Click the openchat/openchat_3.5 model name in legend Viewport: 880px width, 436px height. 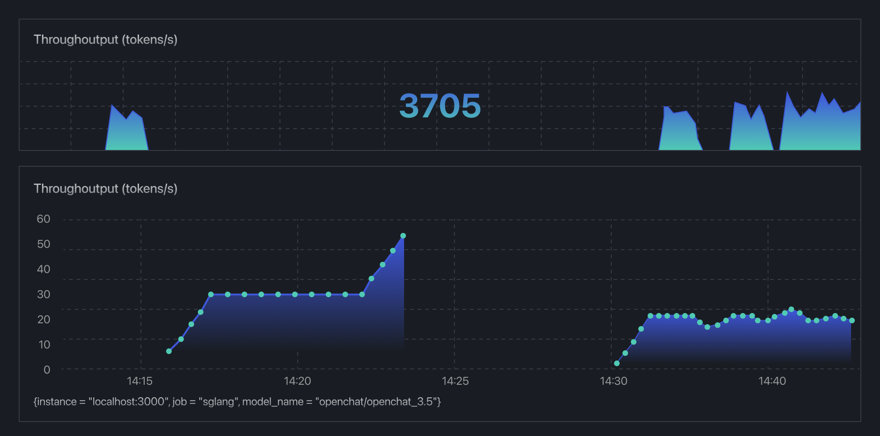pos(377,402)
